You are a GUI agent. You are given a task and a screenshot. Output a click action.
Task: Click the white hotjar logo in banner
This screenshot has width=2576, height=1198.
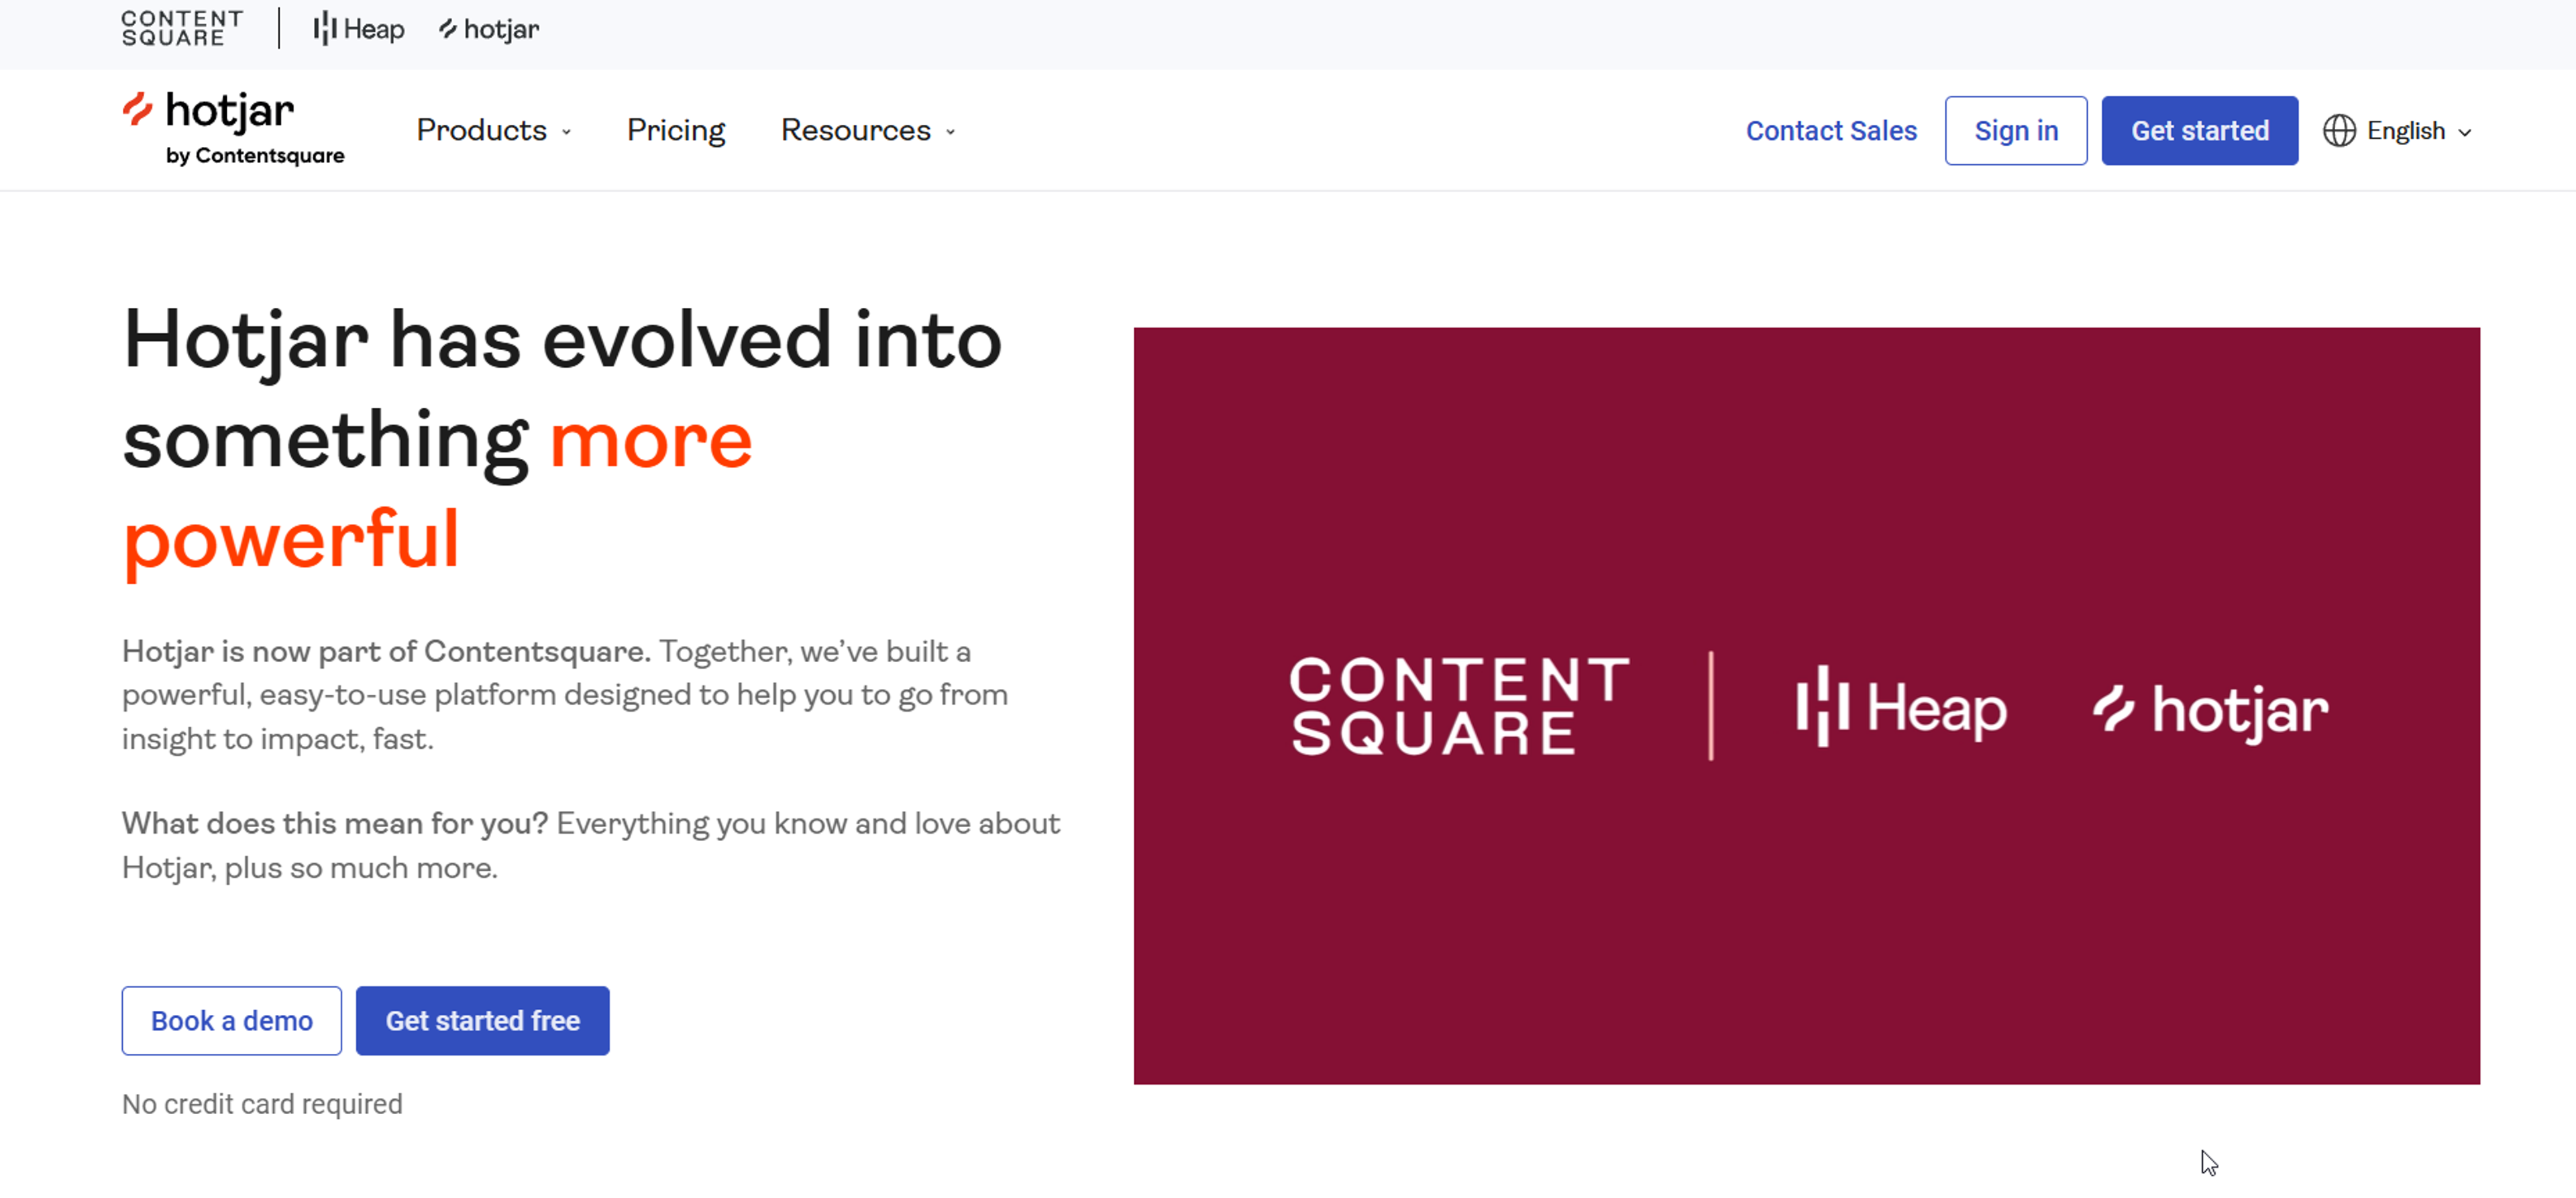click(x=2210, y=710)
